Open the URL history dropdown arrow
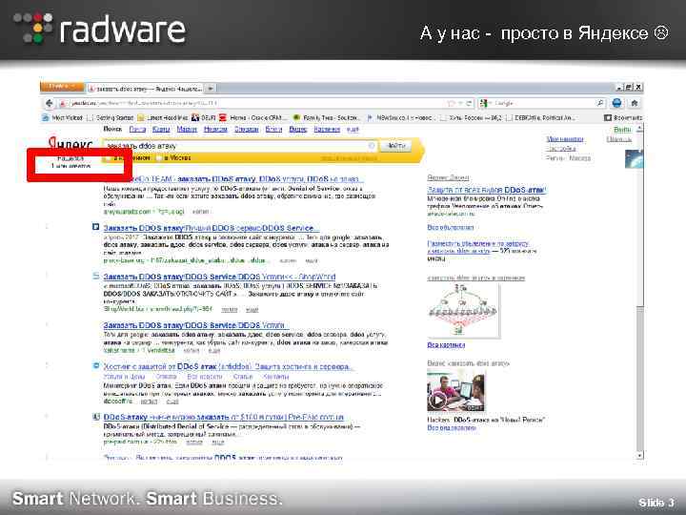 coord(460,103)
